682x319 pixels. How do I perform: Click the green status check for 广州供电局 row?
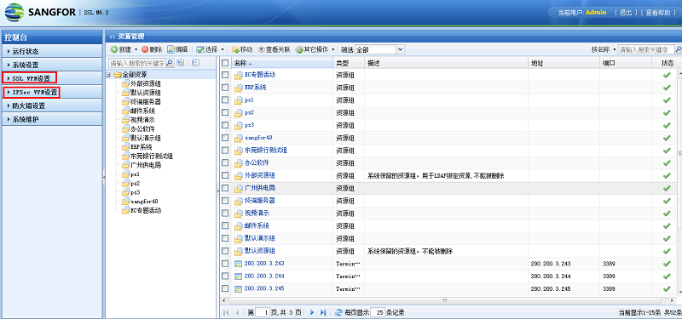click(667, 188)
